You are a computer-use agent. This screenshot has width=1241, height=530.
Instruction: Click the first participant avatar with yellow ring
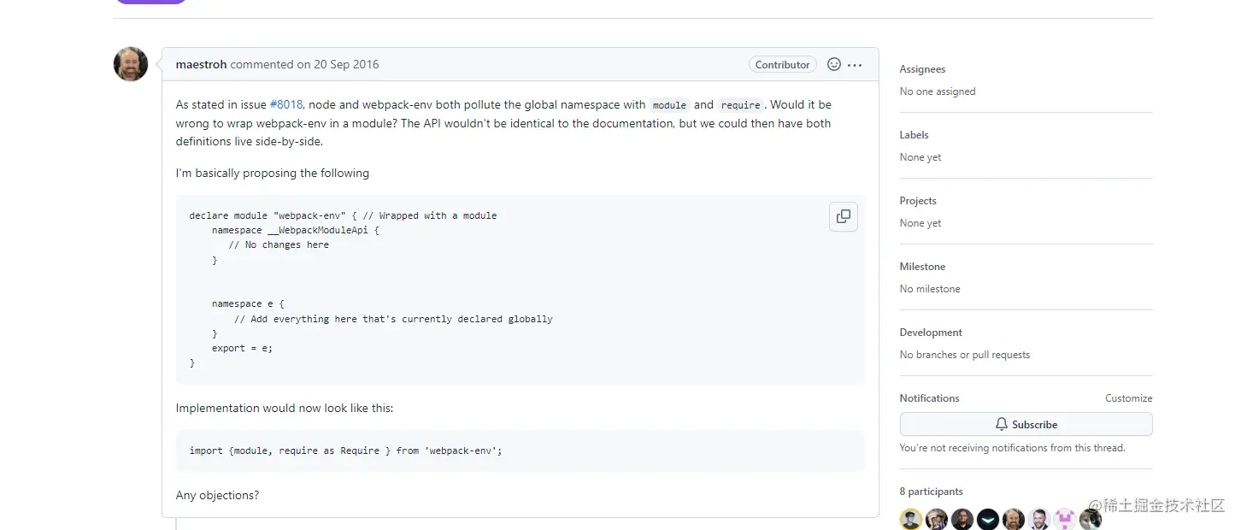click(911, 519)
